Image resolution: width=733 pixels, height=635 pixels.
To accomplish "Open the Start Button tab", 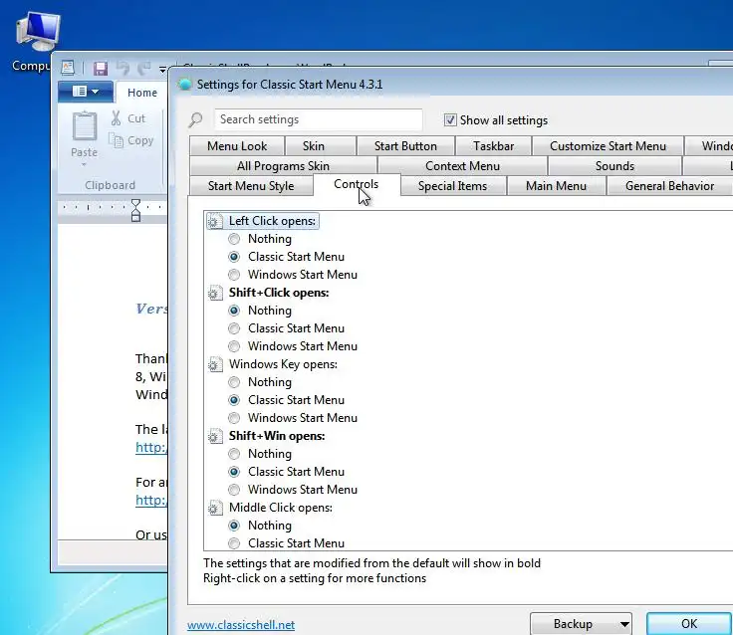I will 405,145.
